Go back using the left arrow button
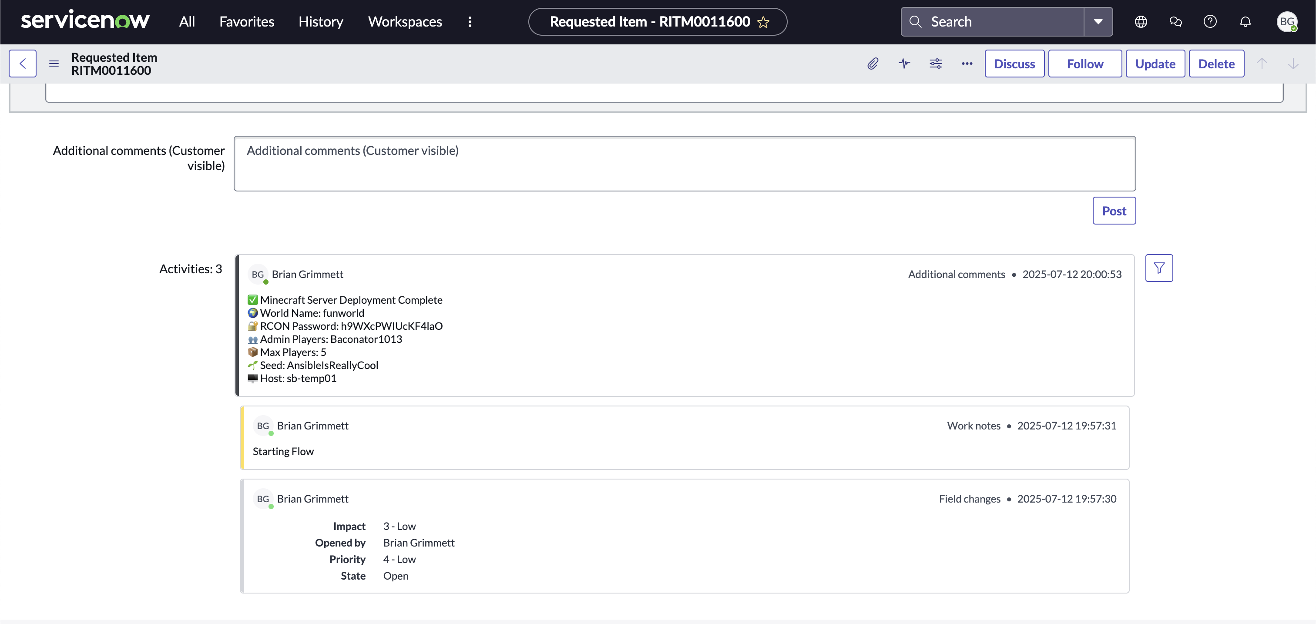The width and height of the screenshot is (1316, 624). (23, 64)
